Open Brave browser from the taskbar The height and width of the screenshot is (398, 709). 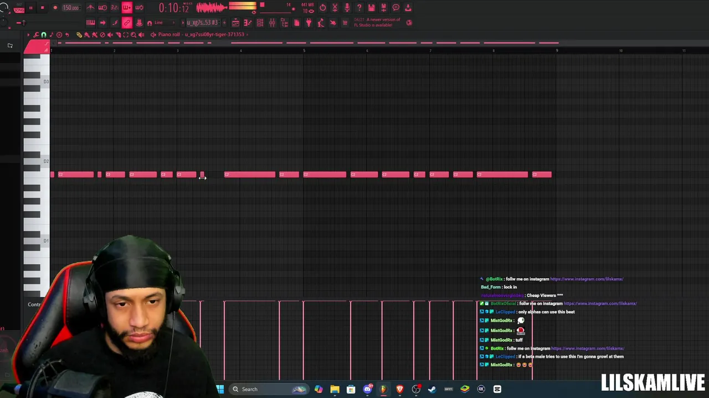(x=399, y=389)
